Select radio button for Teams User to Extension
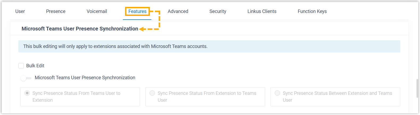The height and width of the screenshot is (115, 420). [27, 93]
